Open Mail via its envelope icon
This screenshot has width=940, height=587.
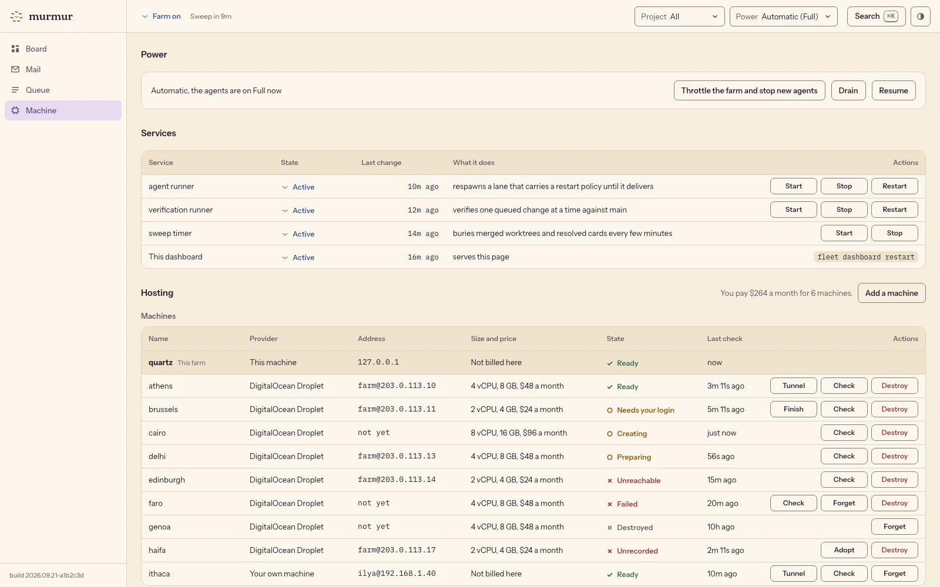click(15, 69)
